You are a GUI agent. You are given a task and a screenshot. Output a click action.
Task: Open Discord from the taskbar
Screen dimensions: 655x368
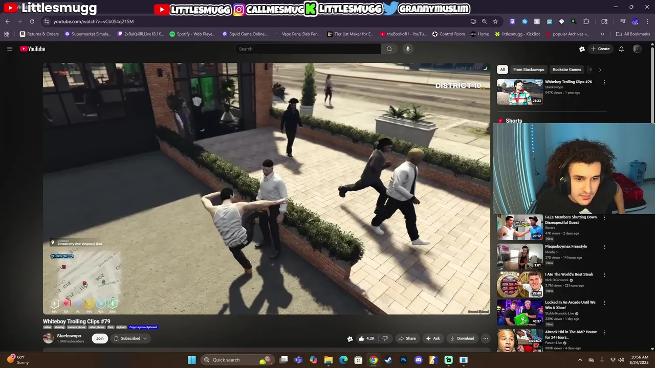point(419,360)
